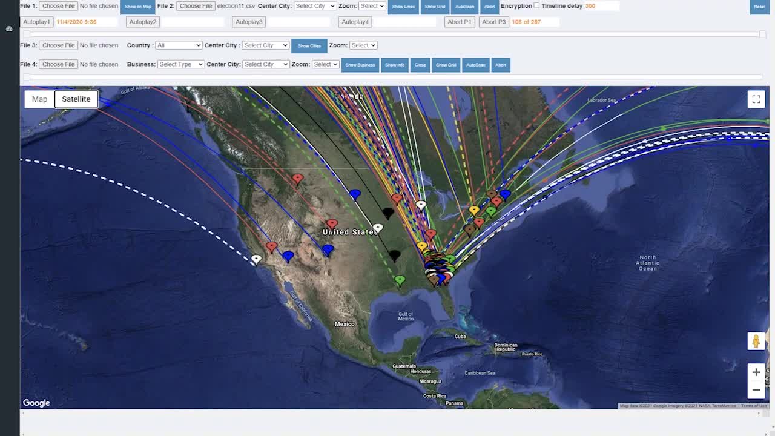This screenshot has width=775, height=436.
Task: Select the blue marker in Arizona area
Action: (328, 249)
